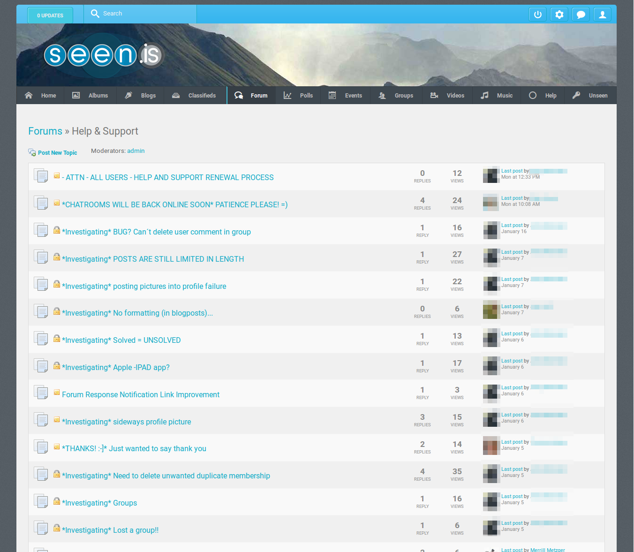Viewport: 634px width, 552px height.
Task: Open the settings gear icon
Action: click(559, 15)
